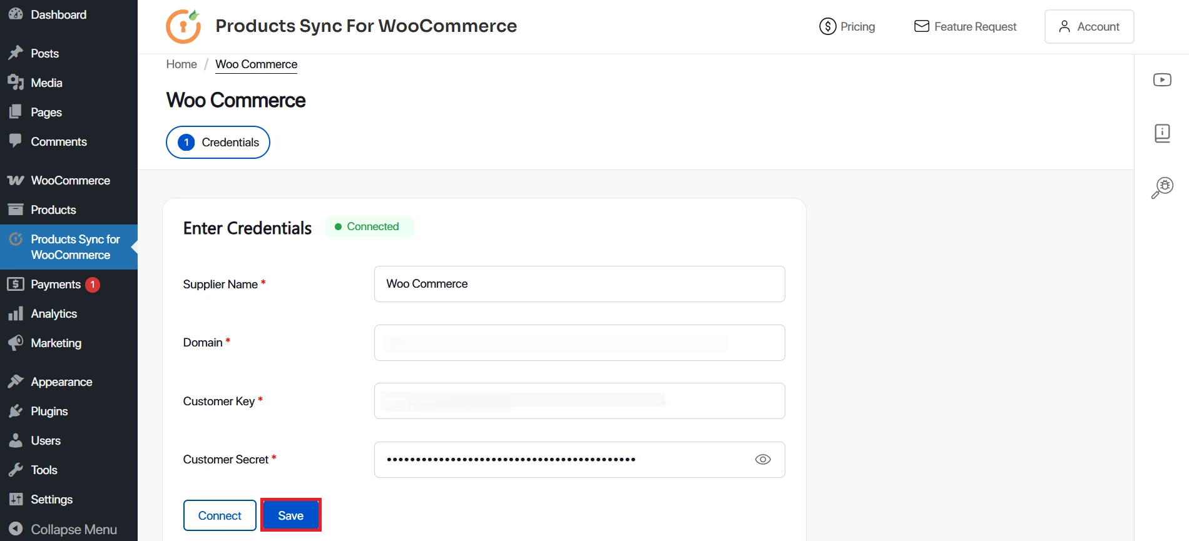Click the Connected status badge

coord(369,226)
